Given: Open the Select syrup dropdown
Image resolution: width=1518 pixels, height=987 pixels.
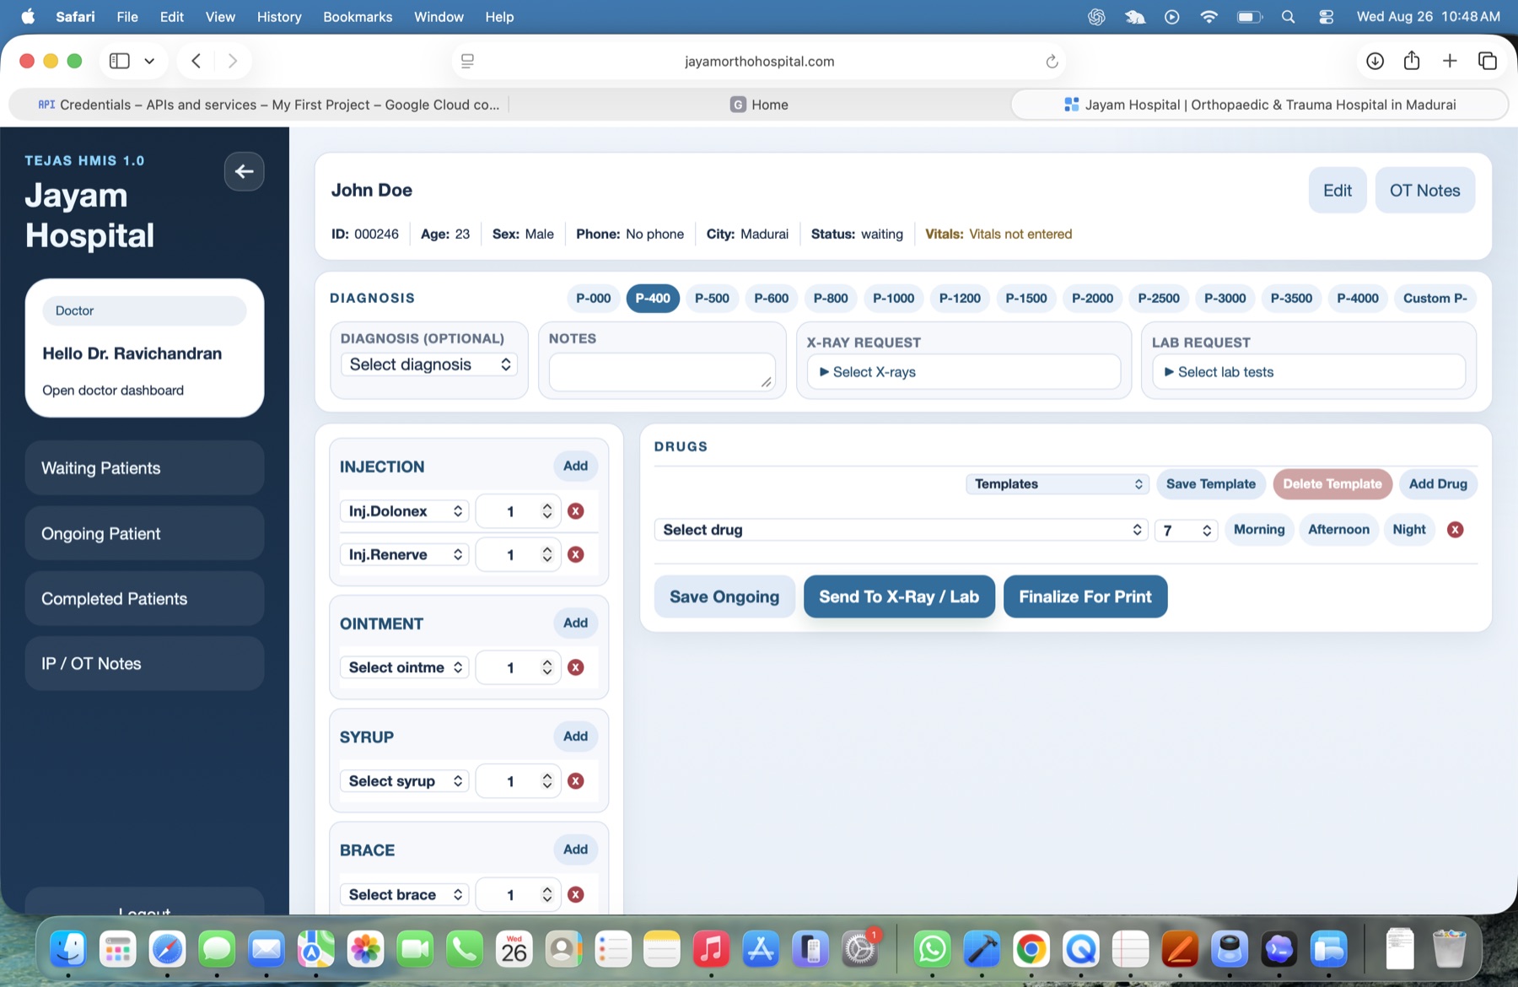Looking at the screenshot, I should tap(404, 781).
